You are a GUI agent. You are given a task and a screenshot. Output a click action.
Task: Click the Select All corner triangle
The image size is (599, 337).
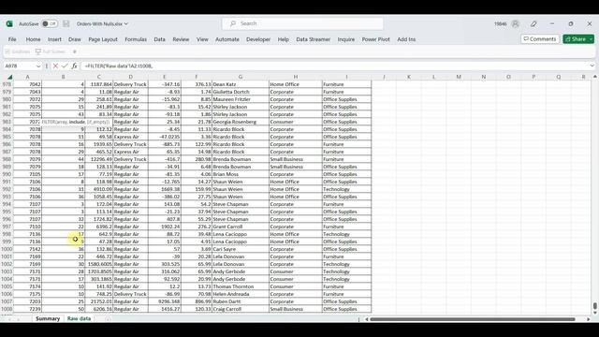[x=9, y=77]
